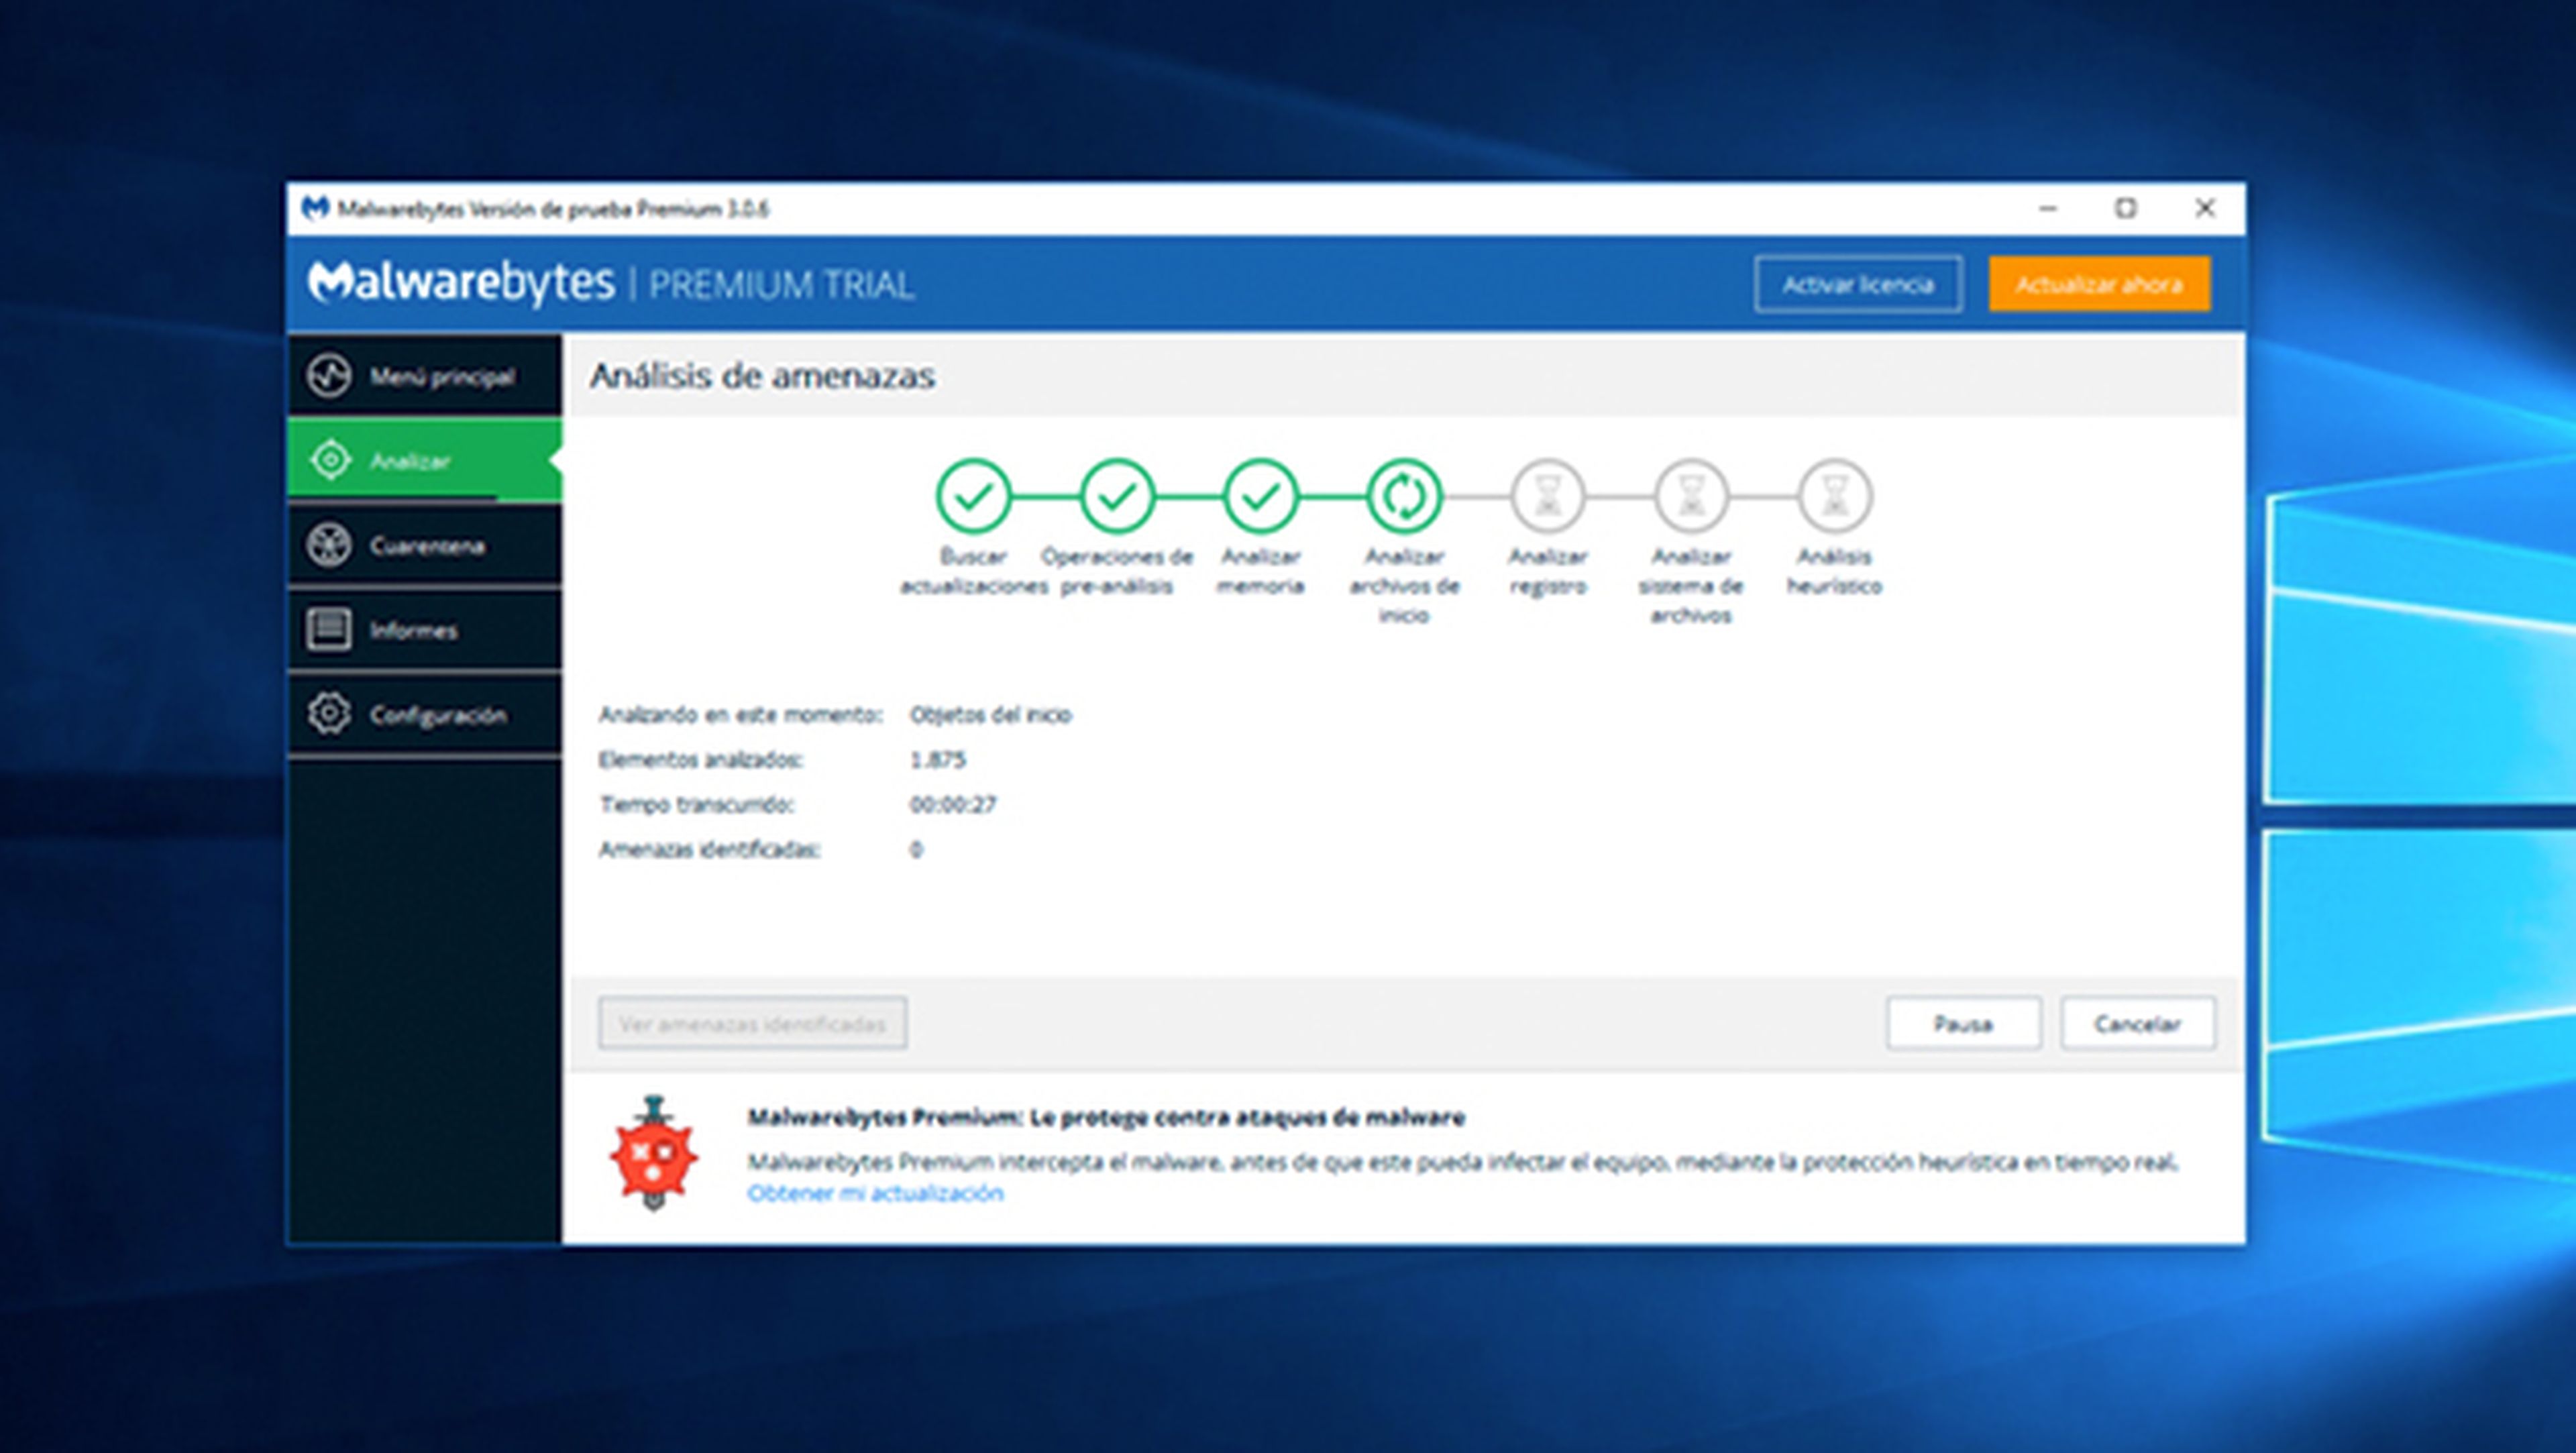Click the Informes list icon
2576x1453 pixels.
click(x=329, y=630)
